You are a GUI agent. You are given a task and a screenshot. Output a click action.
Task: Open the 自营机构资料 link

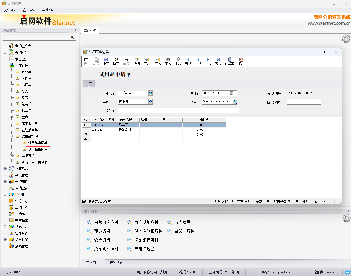(x=106, y=222)
